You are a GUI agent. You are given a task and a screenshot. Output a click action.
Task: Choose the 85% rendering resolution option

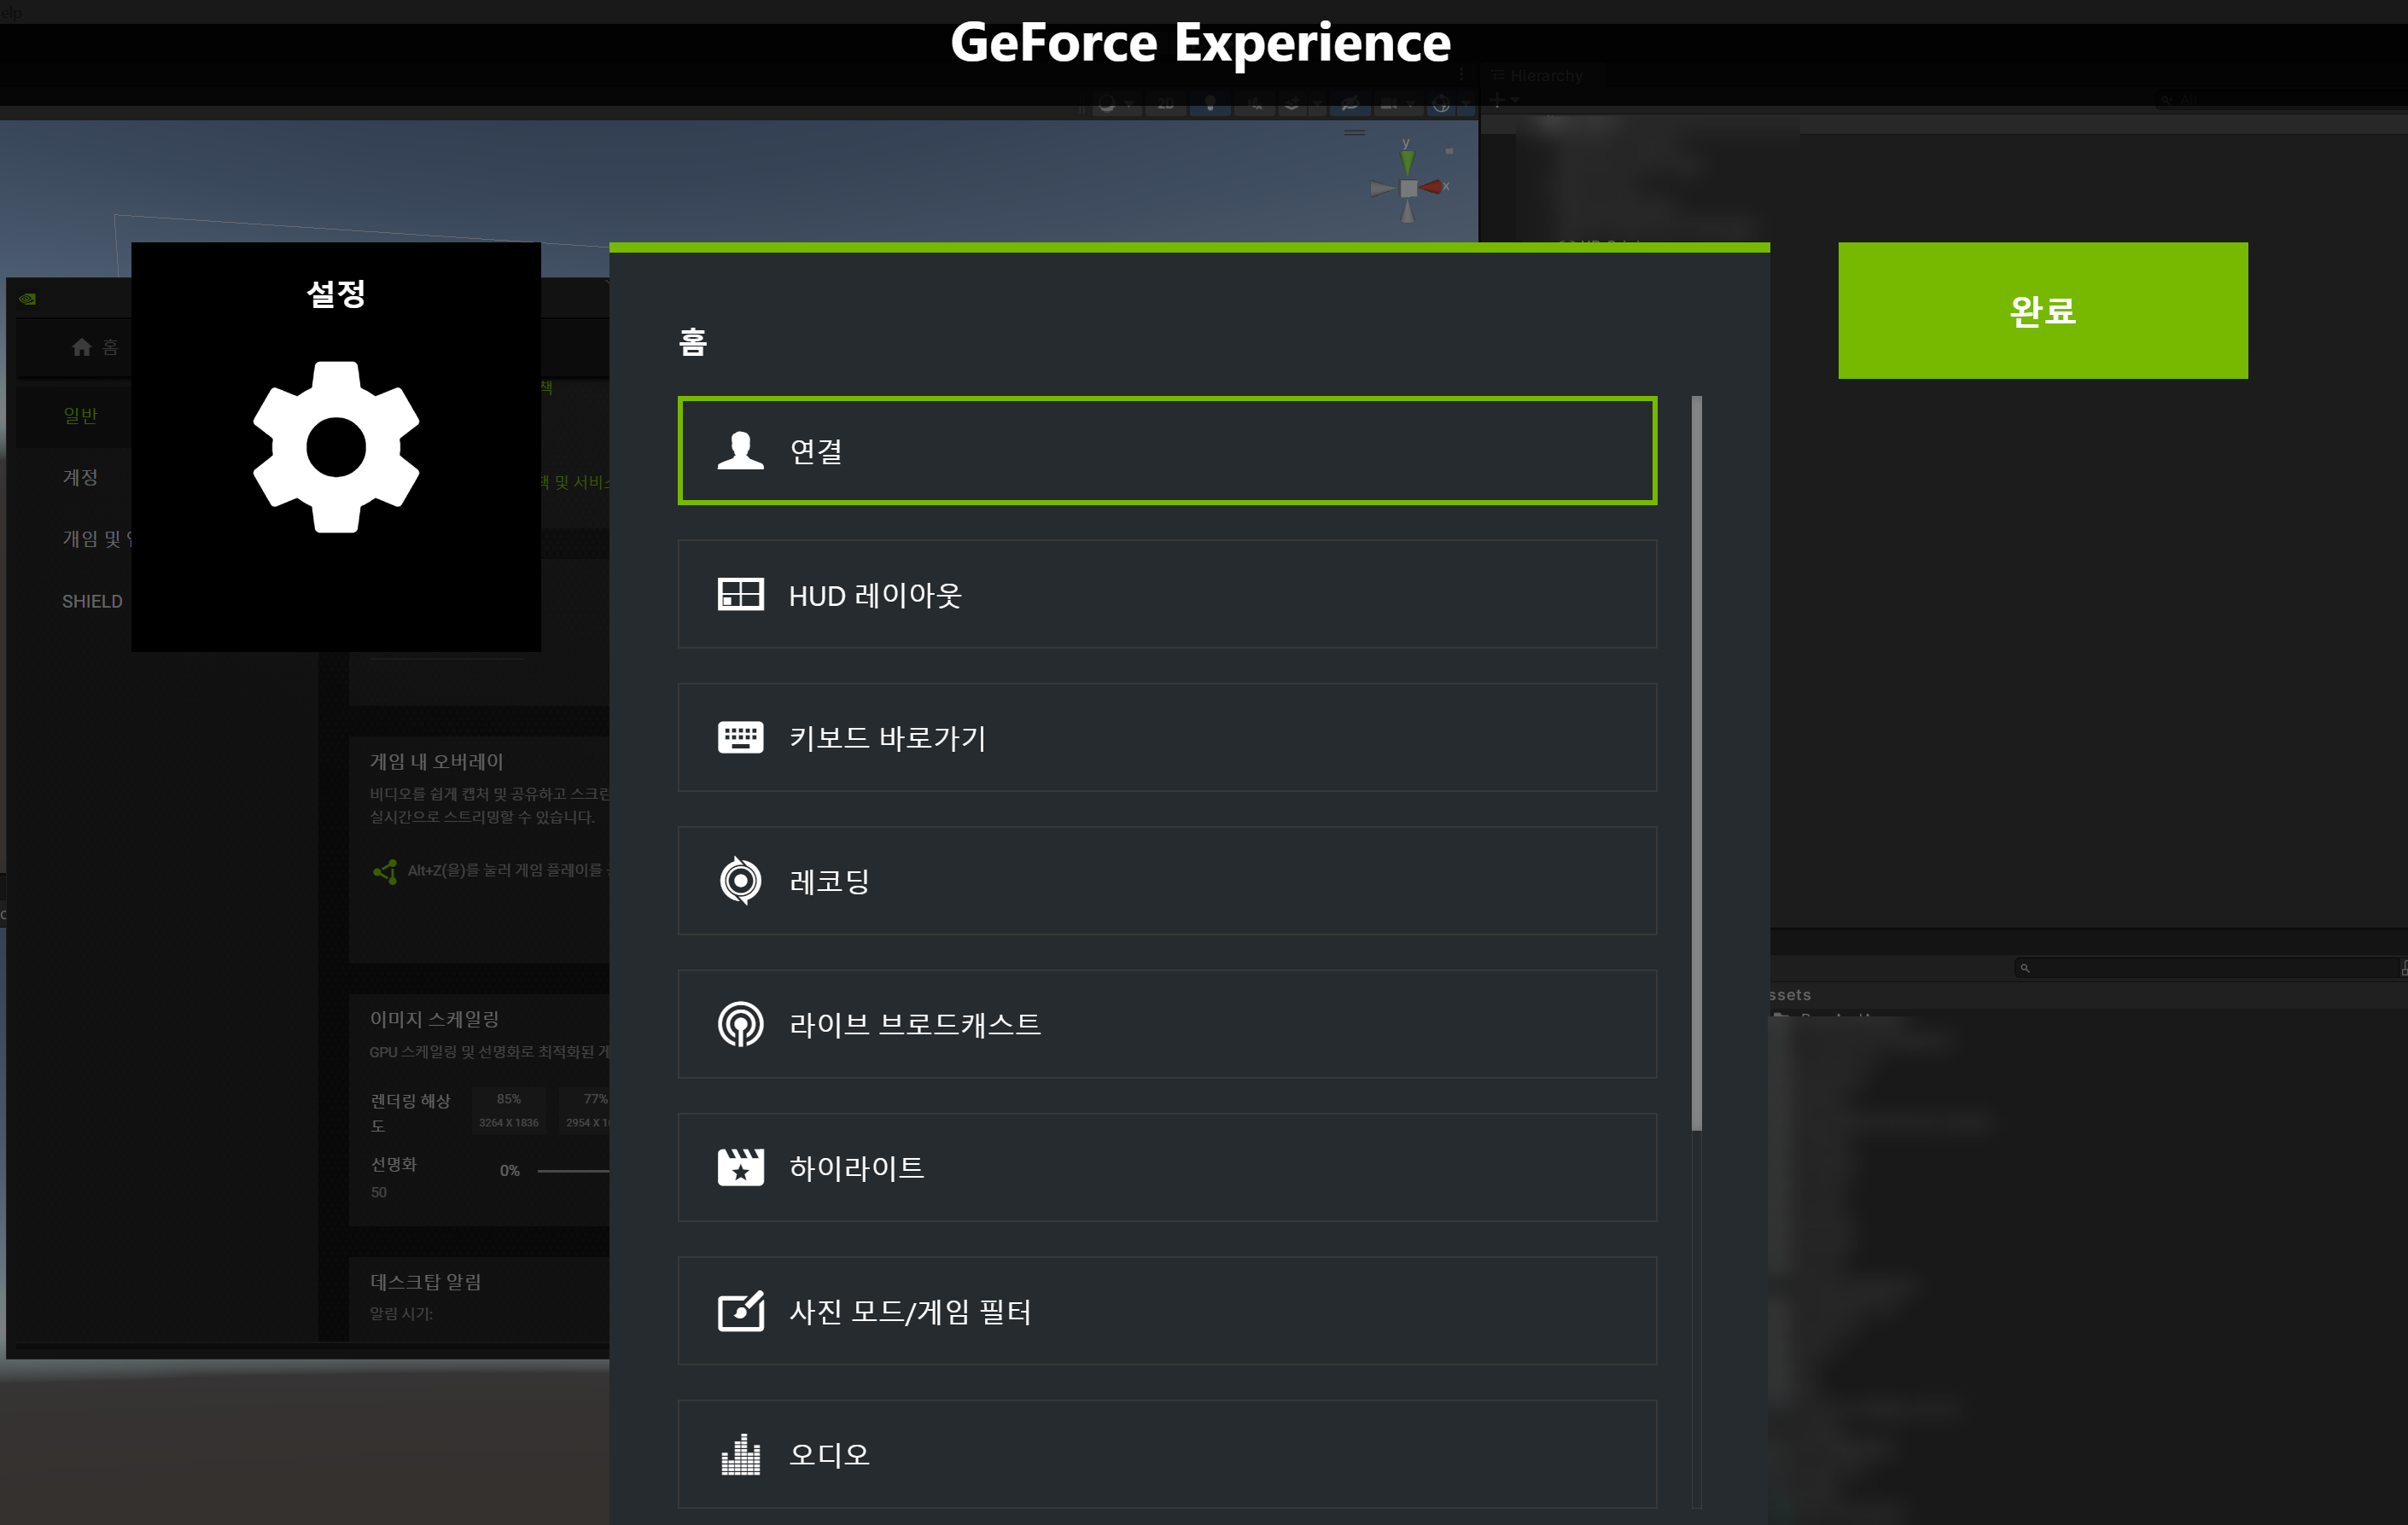click(x=508, y=1110)
